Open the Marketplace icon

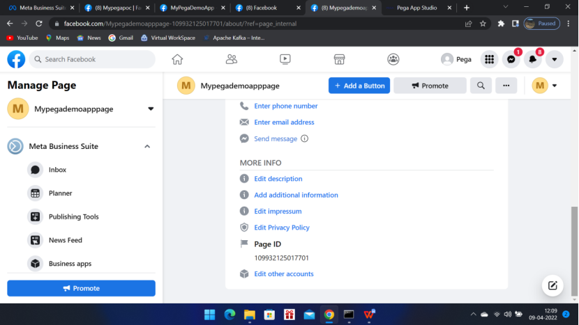[339, 59]
